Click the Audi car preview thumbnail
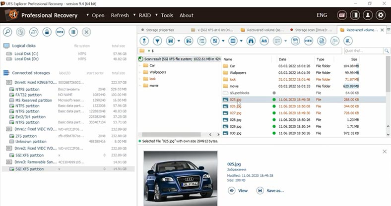Viewport: 391px width, 206px height. pyautogui.click(x=181, y=178)
